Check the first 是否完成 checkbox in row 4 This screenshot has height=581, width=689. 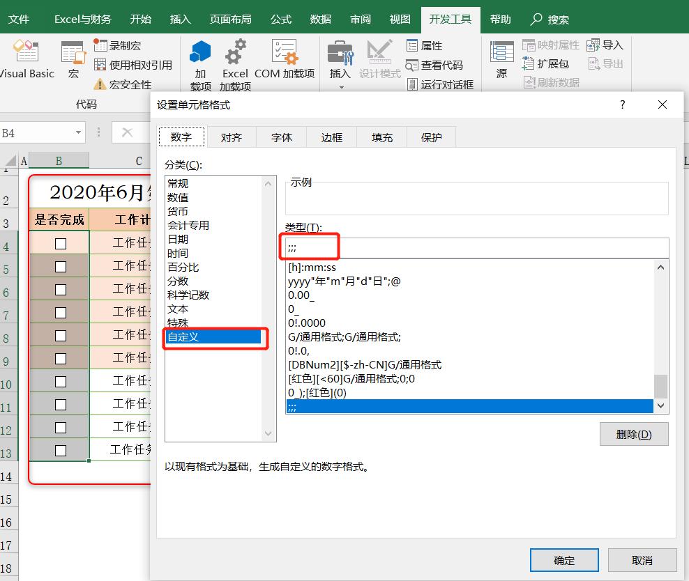[59, 242]
